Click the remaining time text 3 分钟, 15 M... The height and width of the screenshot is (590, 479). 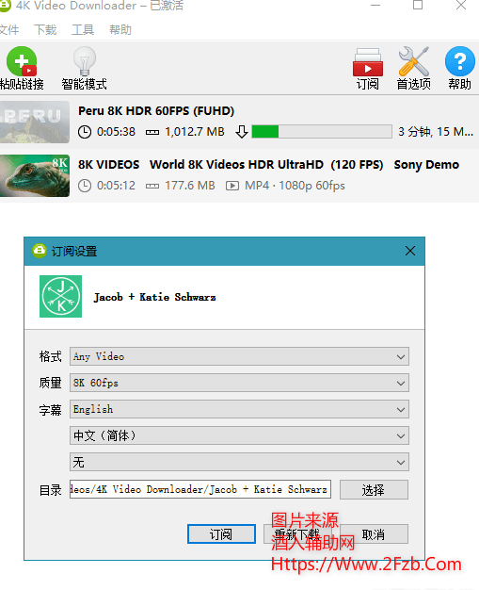click(x=436, y=132)
